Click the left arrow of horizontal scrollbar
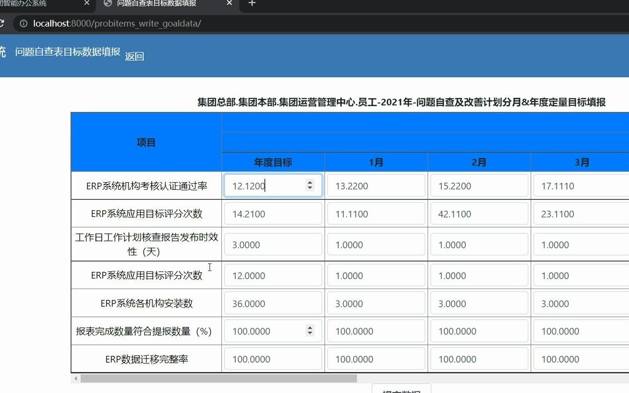Screen dimensions: 629x393 coord(75,379)
